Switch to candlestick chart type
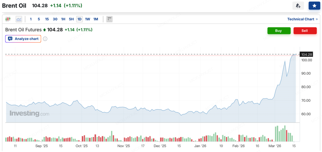 tap(8, 19)
